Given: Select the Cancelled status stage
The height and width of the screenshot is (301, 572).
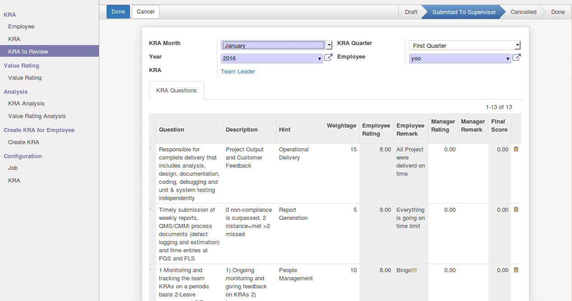Looking at the screenshot, I should pos(523,12).
